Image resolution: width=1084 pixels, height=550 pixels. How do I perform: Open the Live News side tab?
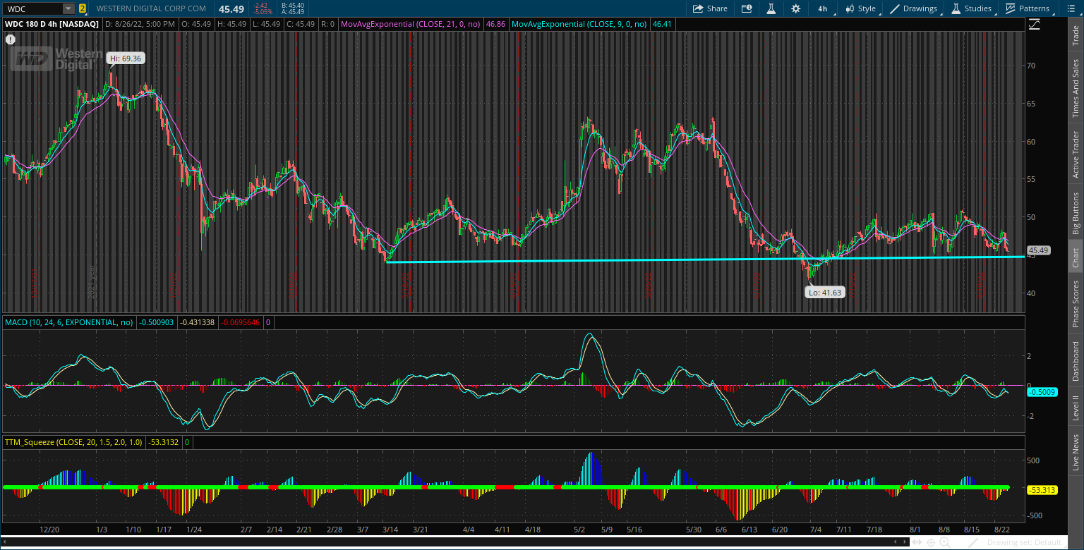pos(1076,452)
